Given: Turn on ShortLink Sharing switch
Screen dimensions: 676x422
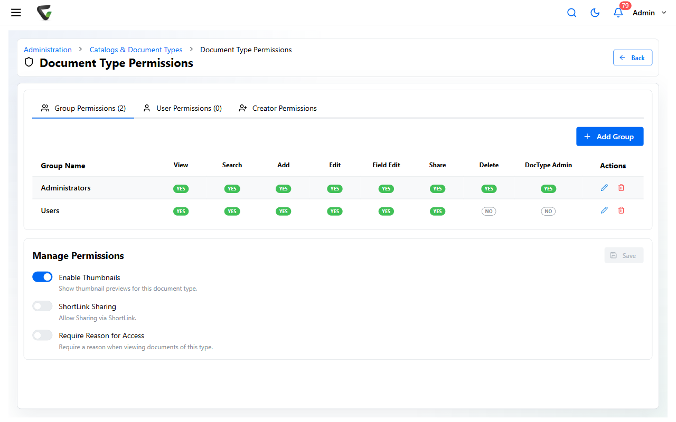Looking at the screenshot, I should 42,306.
